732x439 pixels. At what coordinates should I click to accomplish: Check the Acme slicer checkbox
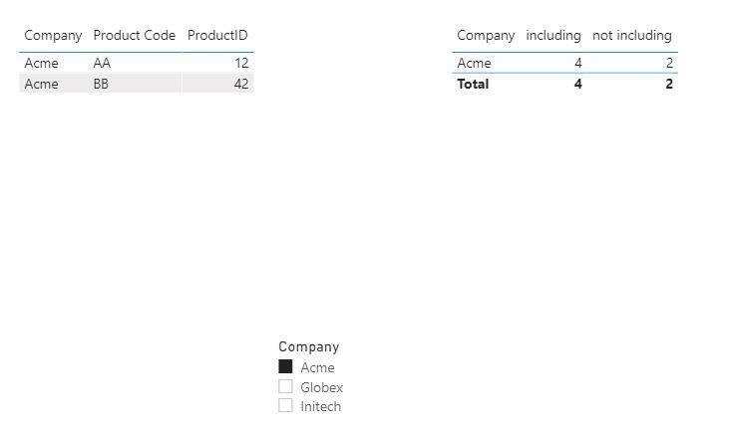pos(285,366)
